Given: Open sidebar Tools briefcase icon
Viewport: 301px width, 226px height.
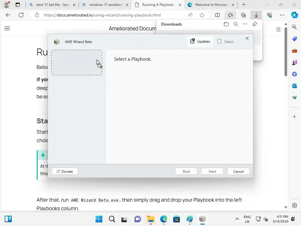Looking at the screenshot, I should [x=294, y=51].
